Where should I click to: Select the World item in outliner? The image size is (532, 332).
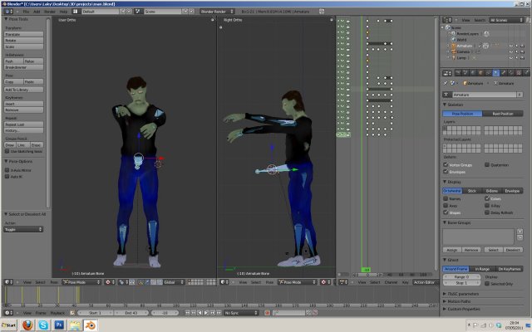(x=461, y=40)
